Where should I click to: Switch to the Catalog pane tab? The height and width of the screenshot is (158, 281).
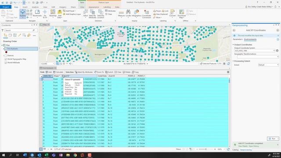click(x=235, y=150)
